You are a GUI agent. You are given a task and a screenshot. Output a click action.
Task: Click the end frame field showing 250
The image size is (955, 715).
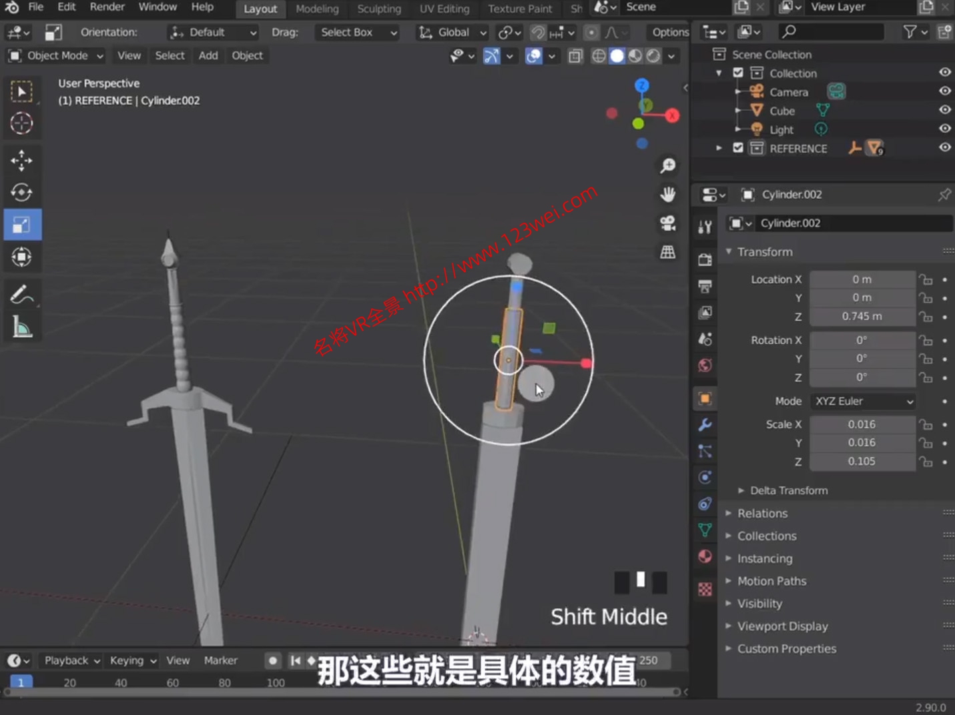pyautogui.click(x=648, y=660)
